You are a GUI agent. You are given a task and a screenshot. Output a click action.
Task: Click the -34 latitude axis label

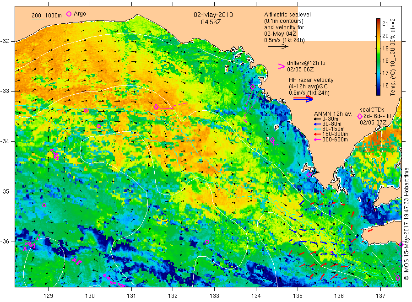[5, 141]
